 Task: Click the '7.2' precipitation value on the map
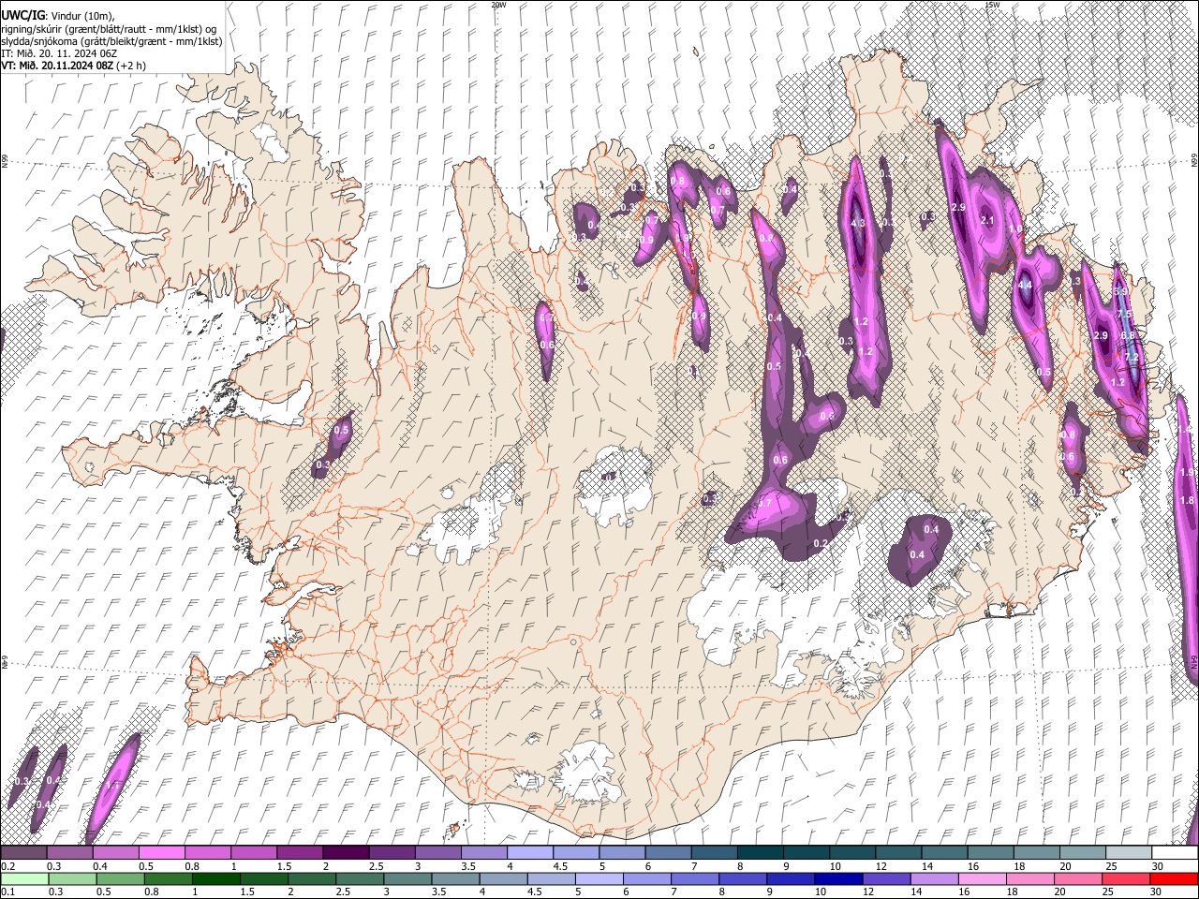click(x=1132, y=357)
